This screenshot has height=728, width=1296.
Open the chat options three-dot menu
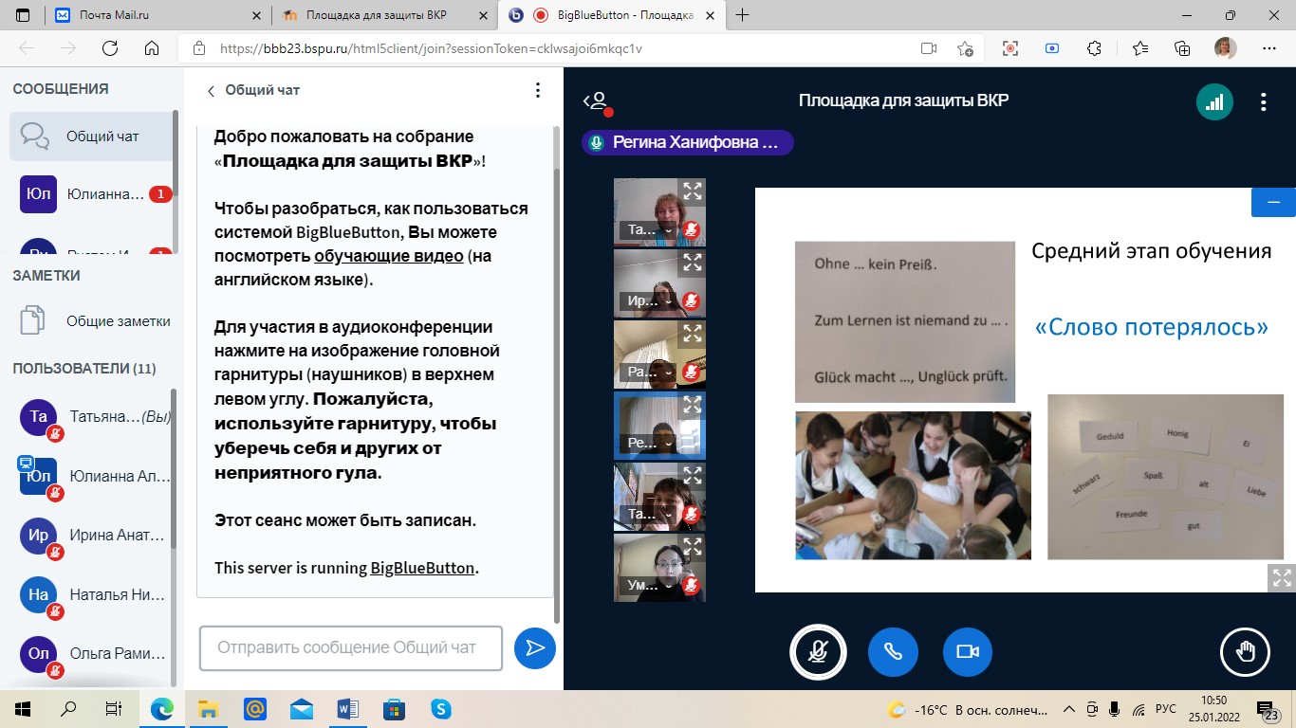(537, 91)
